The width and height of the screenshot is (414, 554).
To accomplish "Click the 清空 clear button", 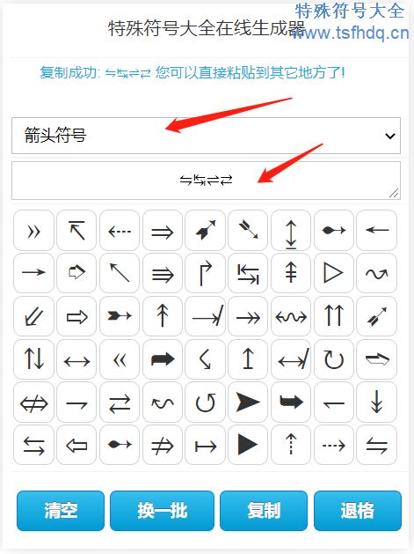I will pos(61,511).
